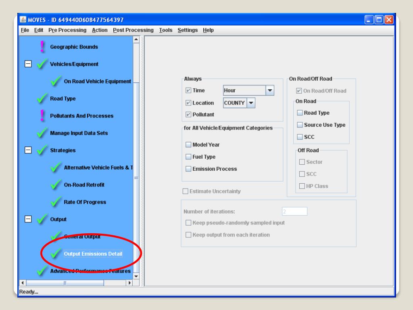Click the green checkmark beside Strategies
The image size is (413, 310).
coord(42,150)
